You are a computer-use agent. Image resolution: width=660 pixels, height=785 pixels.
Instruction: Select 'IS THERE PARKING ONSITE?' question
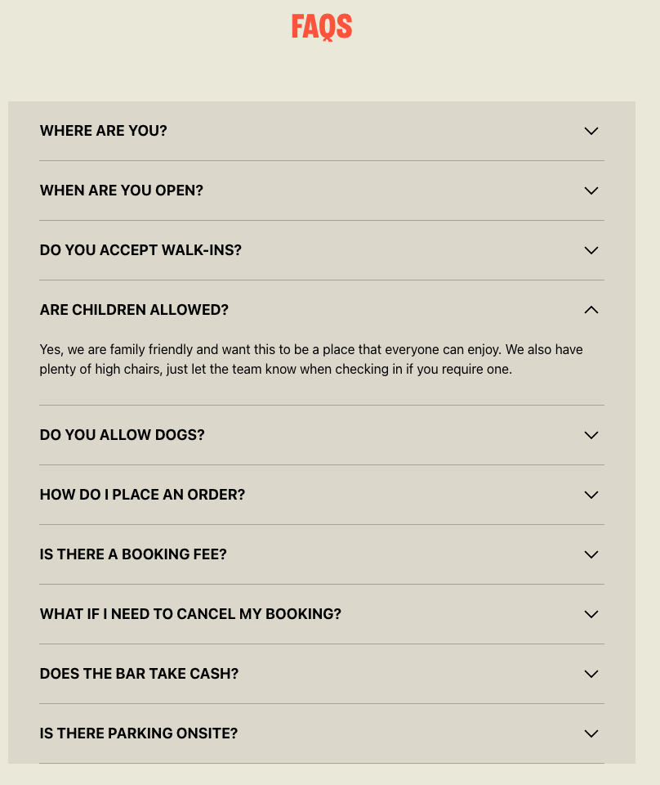pos(139,733)
